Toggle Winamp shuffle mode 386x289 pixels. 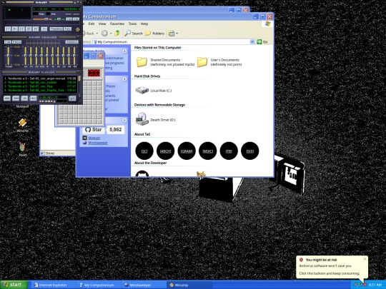tap(56, 29)
